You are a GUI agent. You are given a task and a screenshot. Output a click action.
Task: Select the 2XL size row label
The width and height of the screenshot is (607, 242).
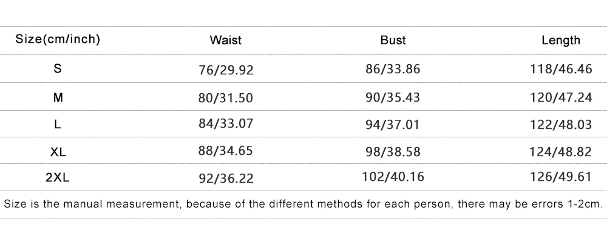[x=58, y=178]
